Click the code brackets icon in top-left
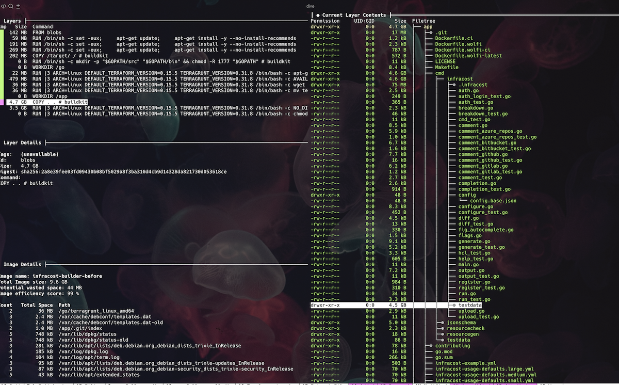The width and height of the screenshot is (619, 385). click(x=4, y=6)
